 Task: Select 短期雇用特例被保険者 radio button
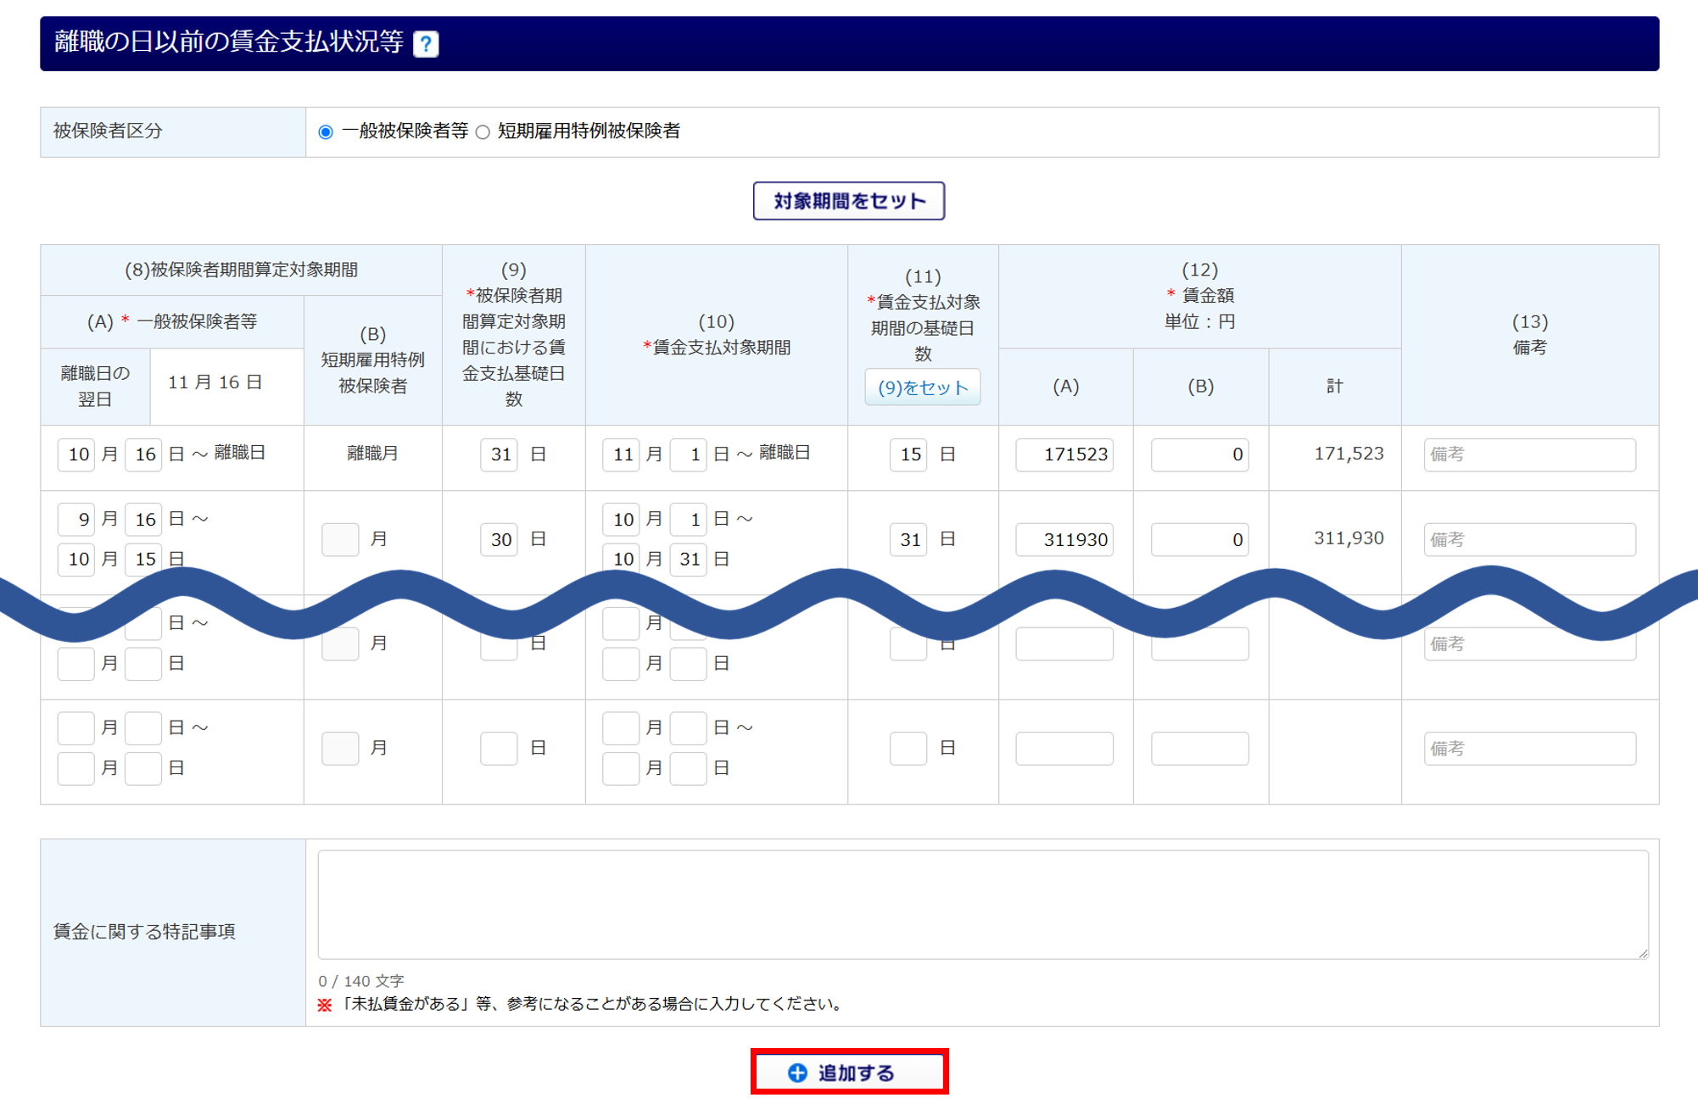(483, 131)
